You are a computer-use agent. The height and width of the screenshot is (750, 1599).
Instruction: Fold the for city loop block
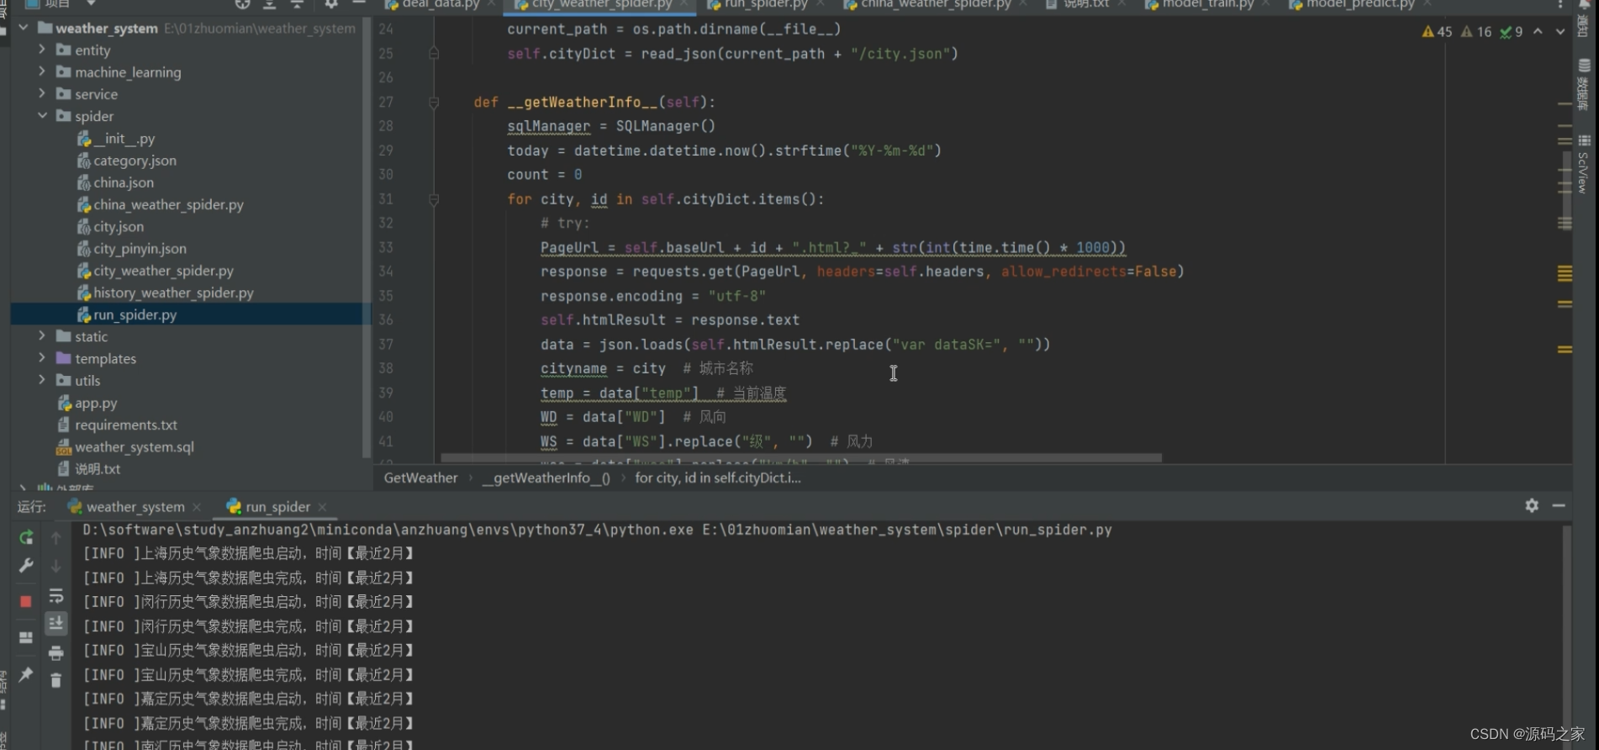click(434, 200)
